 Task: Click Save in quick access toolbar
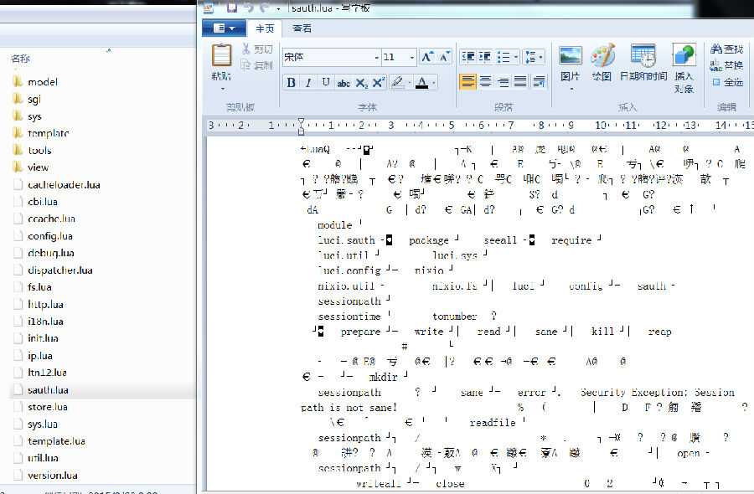click(232, 8)
